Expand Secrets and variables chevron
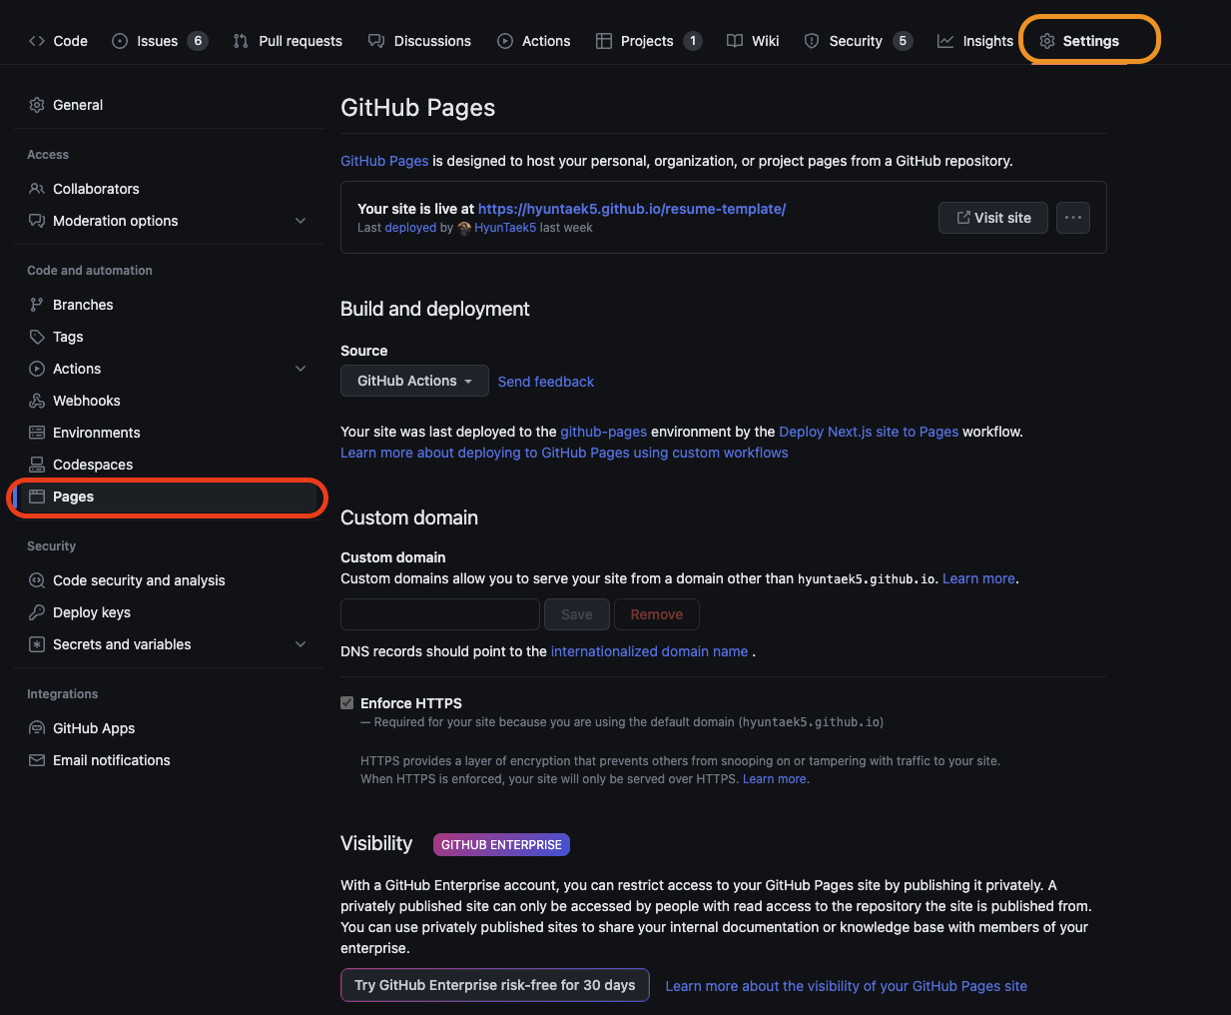Image resolution: width=1231 pixels, height=1015 pixels. pyautogui.click(x=301, y=644)
